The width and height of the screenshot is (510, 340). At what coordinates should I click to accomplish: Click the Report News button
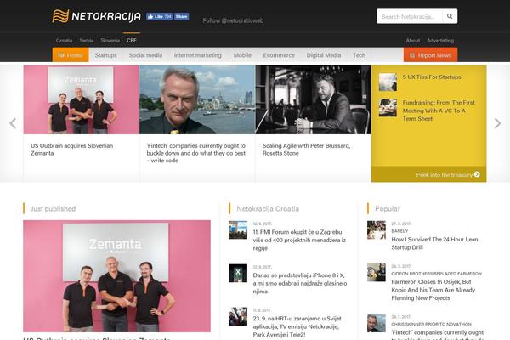pyautogui.click(x=430, y=55)
